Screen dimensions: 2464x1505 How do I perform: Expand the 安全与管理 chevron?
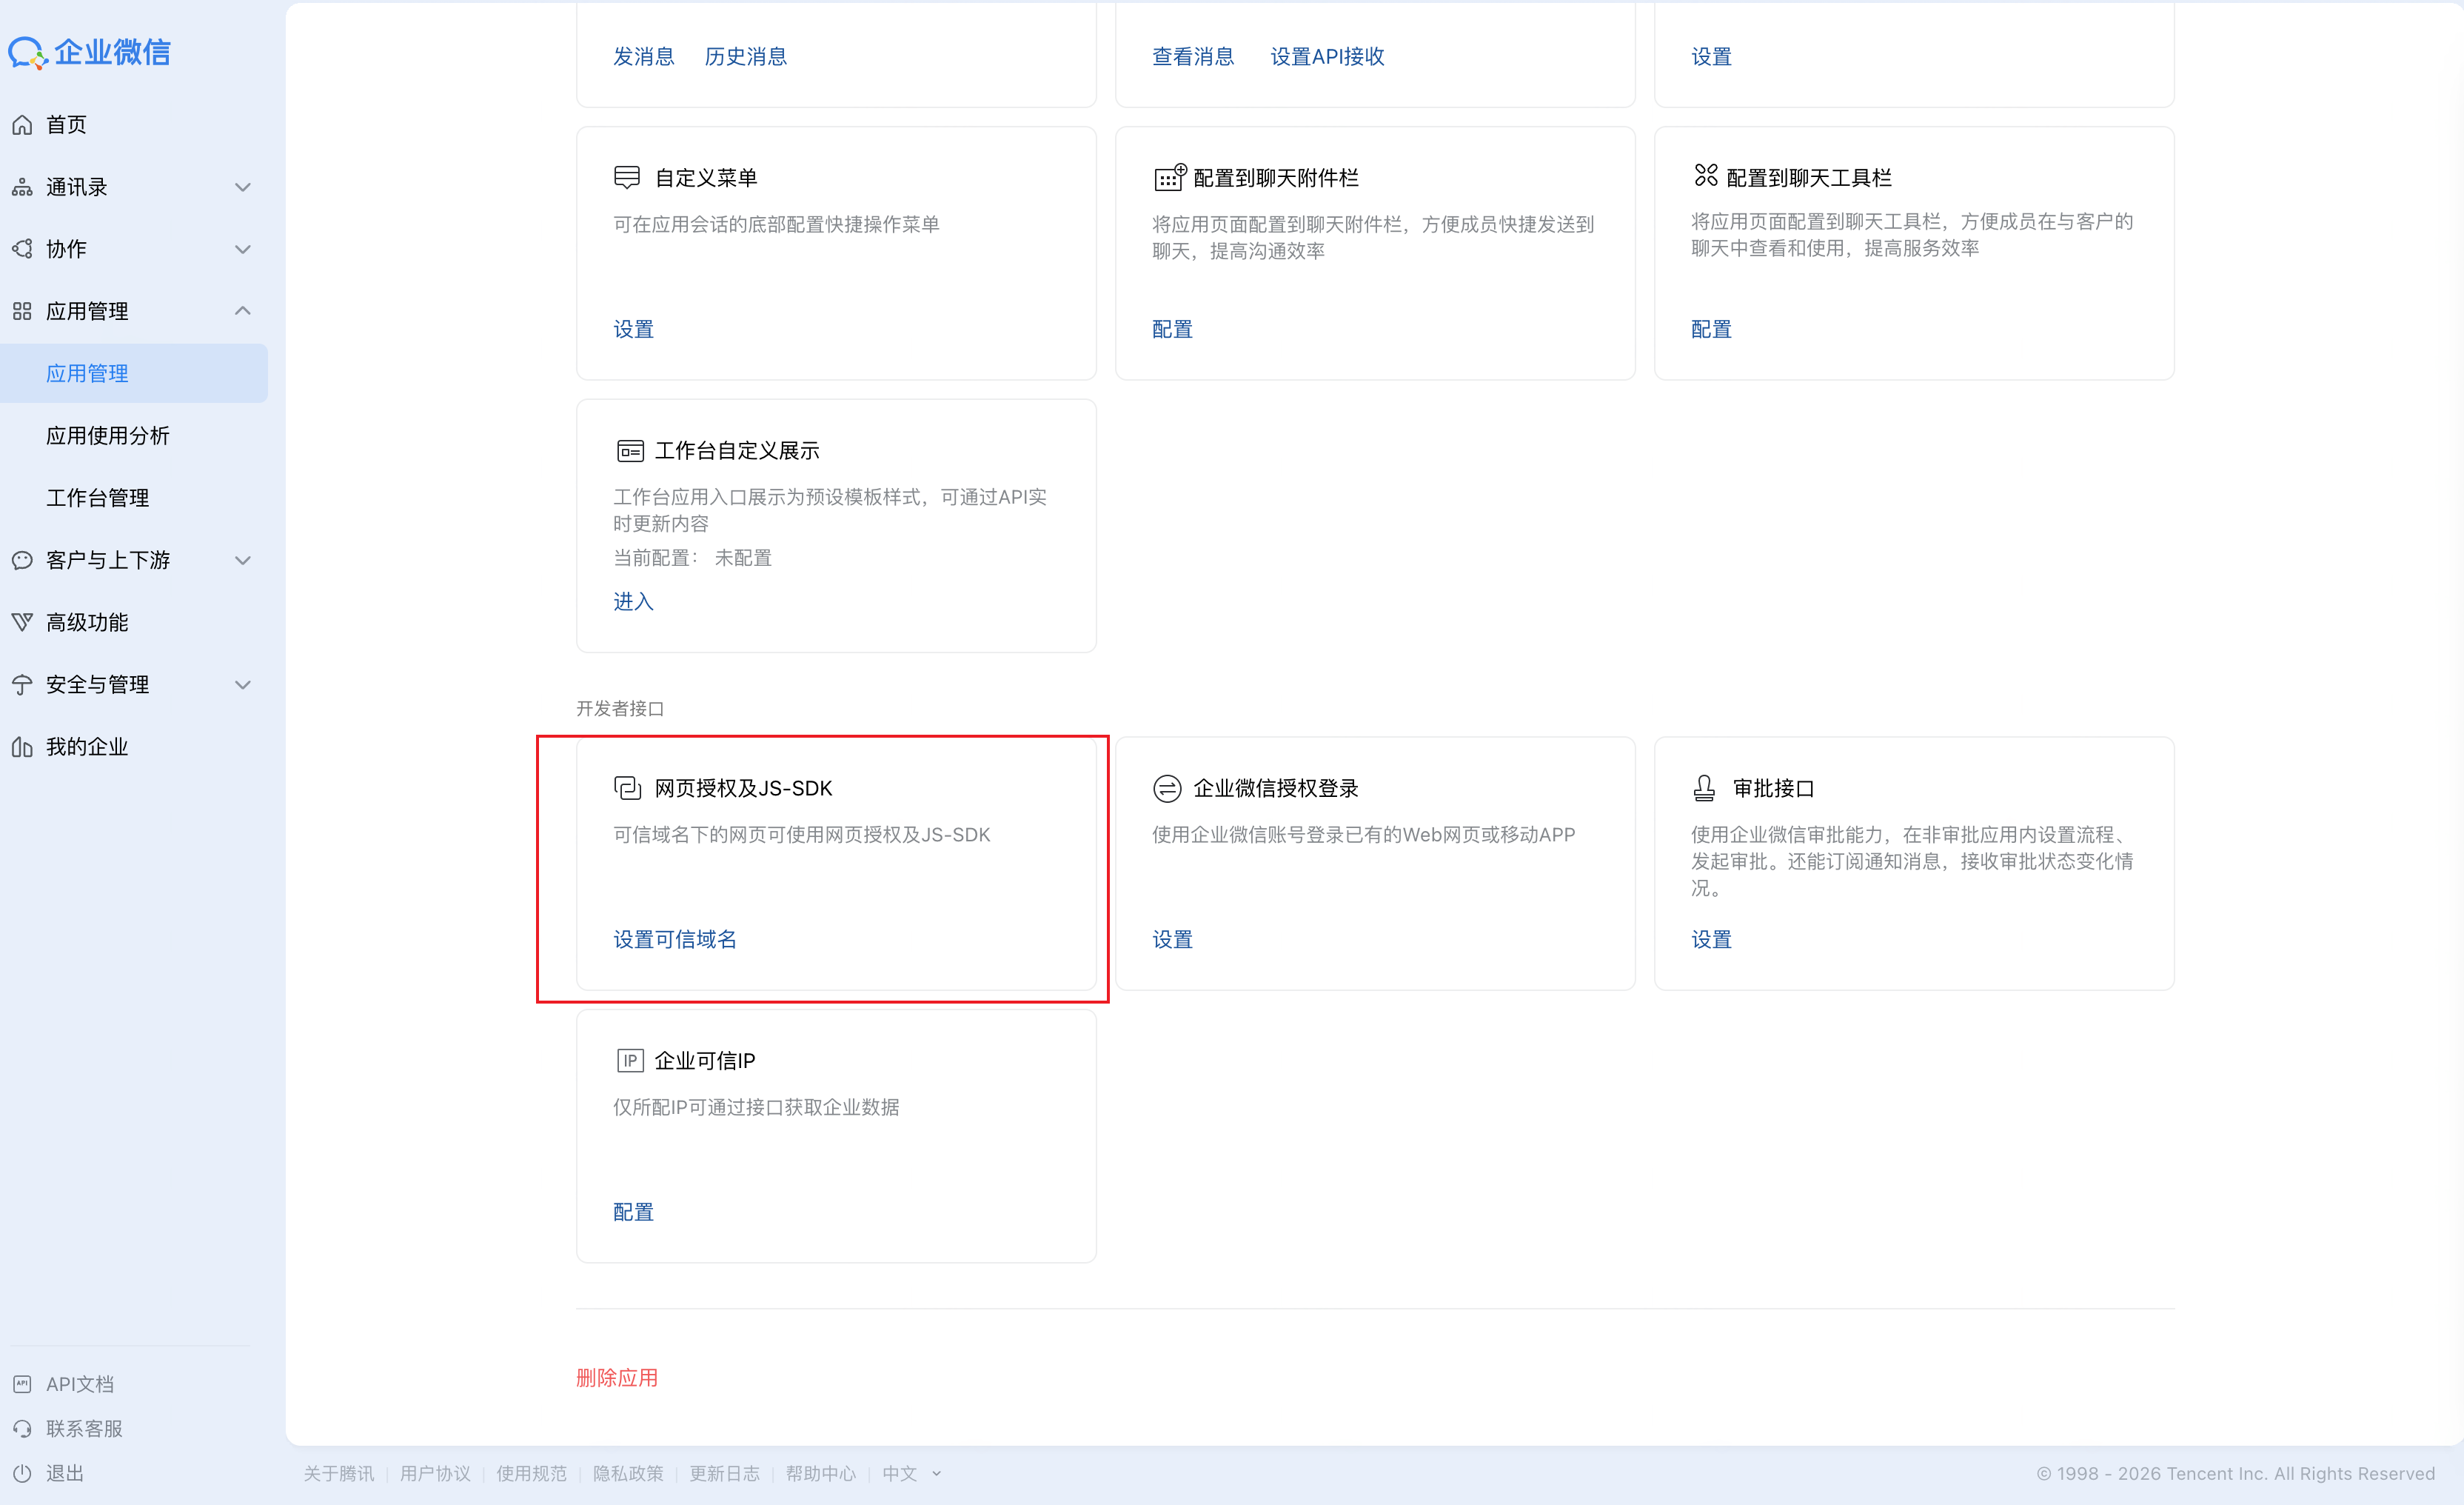242,684
